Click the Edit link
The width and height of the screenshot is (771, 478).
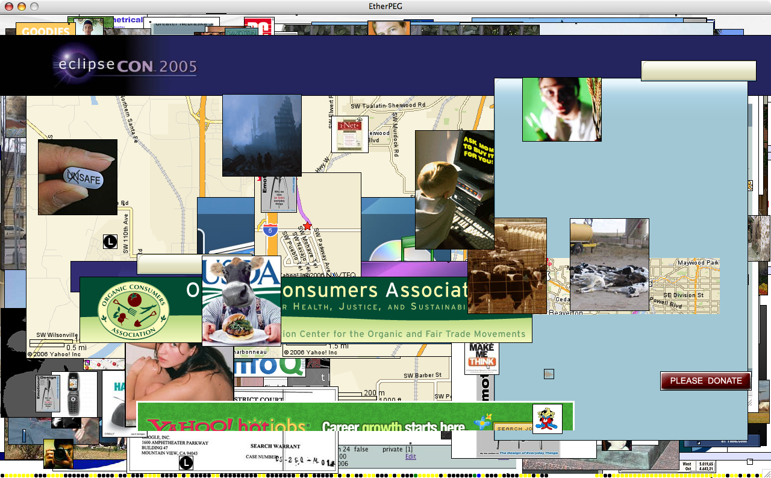(x=410, y=456)
